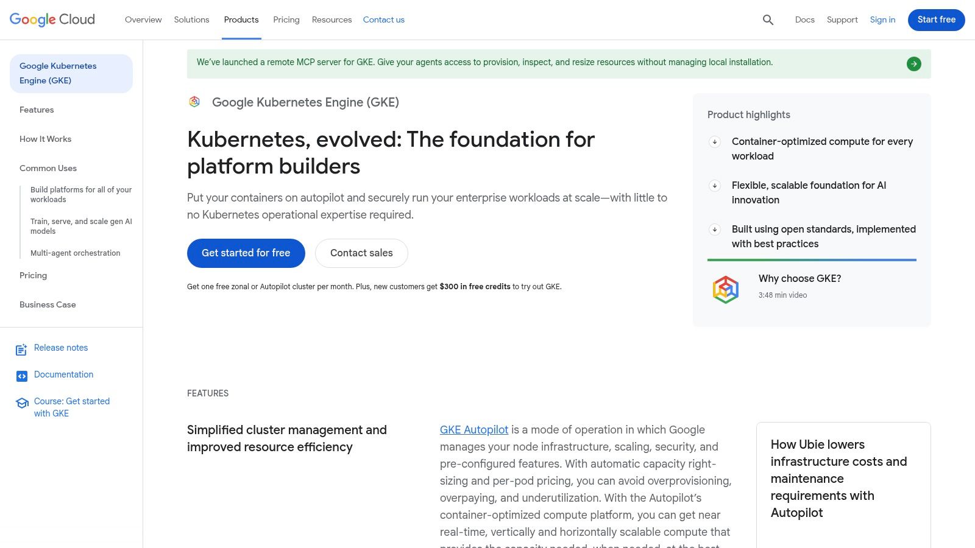Open the Overview nav item
This screenshot has height=548, width=975.
(143, 19)
